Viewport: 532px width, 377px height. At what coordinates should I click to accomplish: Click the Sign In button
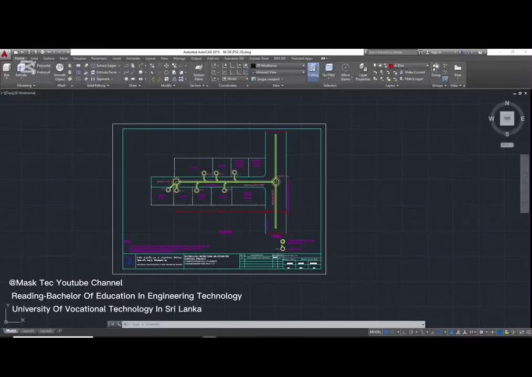coord(435,52)
